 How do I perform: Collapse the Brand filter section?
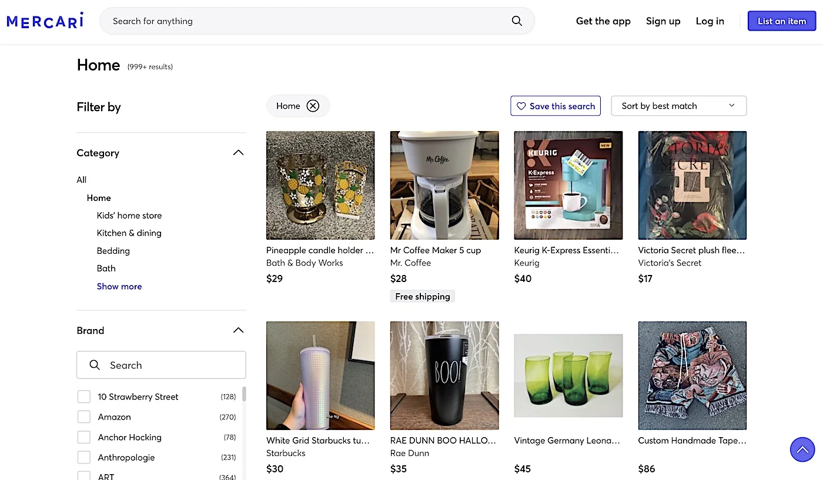pyautogui.click(x=238, y=330)
